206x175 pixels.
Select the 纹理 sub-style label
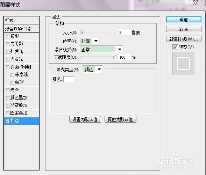[x=20, y=82]
